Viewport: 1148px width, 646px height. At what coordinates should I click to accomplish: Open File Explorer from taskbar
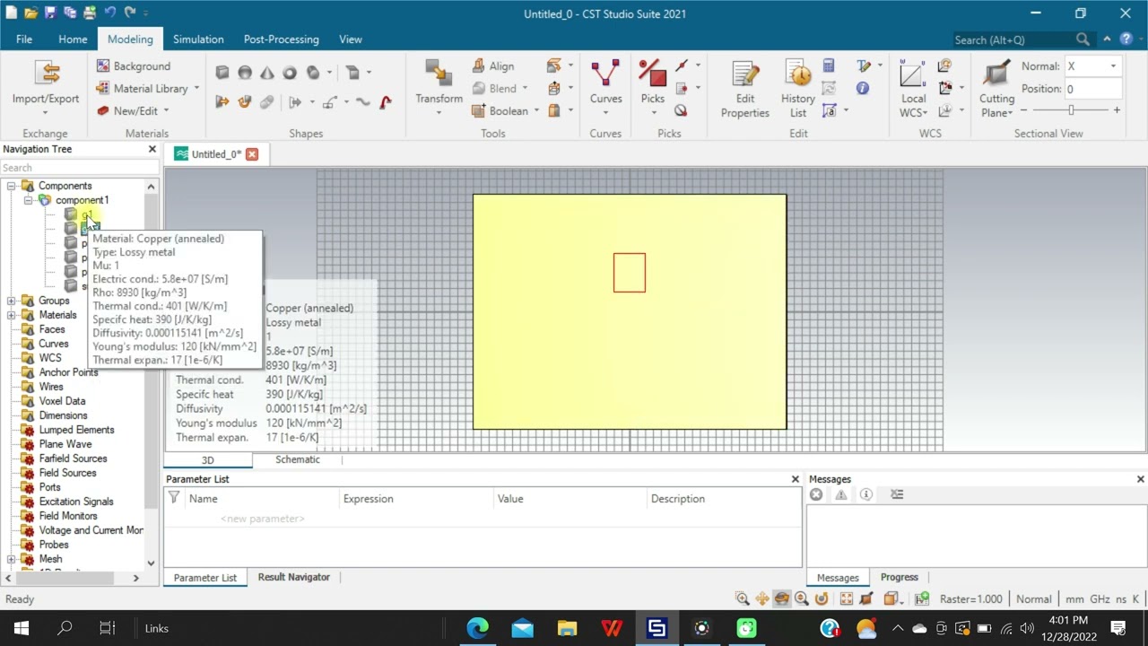pyautogui.click(x=567, y=628)
